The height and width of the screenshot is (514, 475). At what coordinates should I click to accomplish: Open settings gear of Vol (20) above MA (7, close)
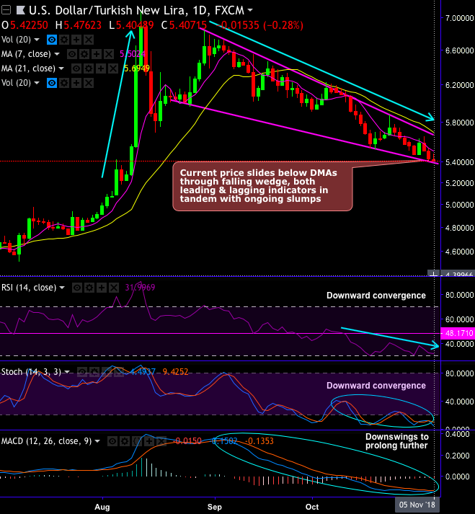(64, 40)
